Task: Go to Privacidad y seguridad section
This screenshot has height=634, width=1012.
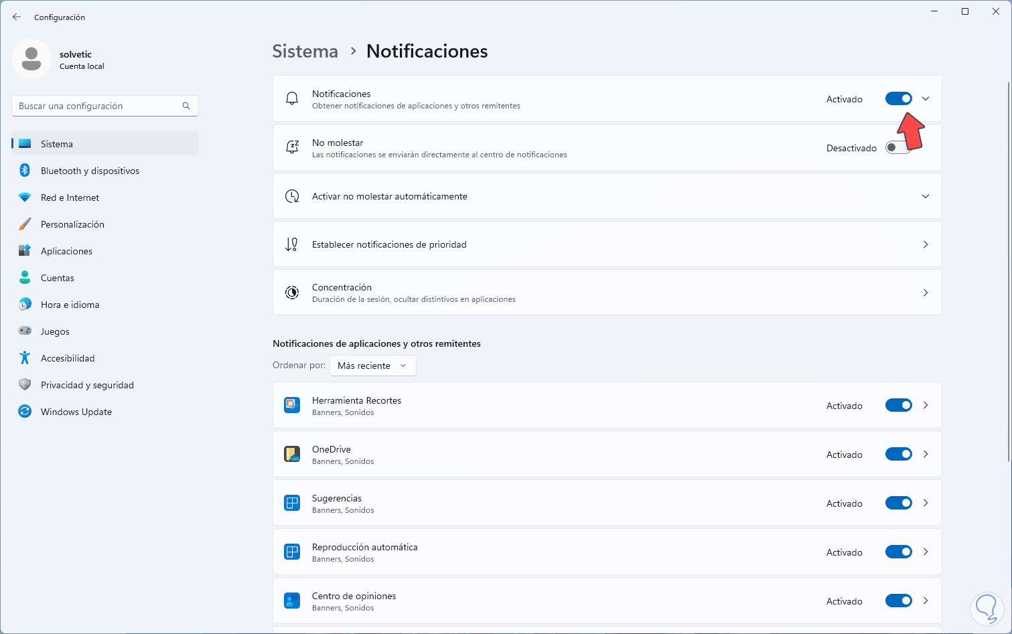Action: pyautogui.click(x=87, y=385)
